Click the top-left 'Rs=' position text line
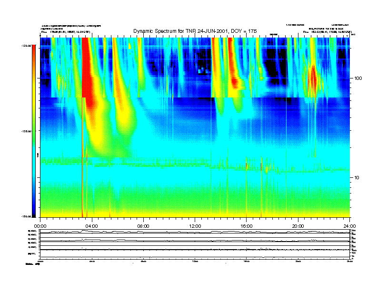Viewport: 377px width, 291px height. coord(66,32)
